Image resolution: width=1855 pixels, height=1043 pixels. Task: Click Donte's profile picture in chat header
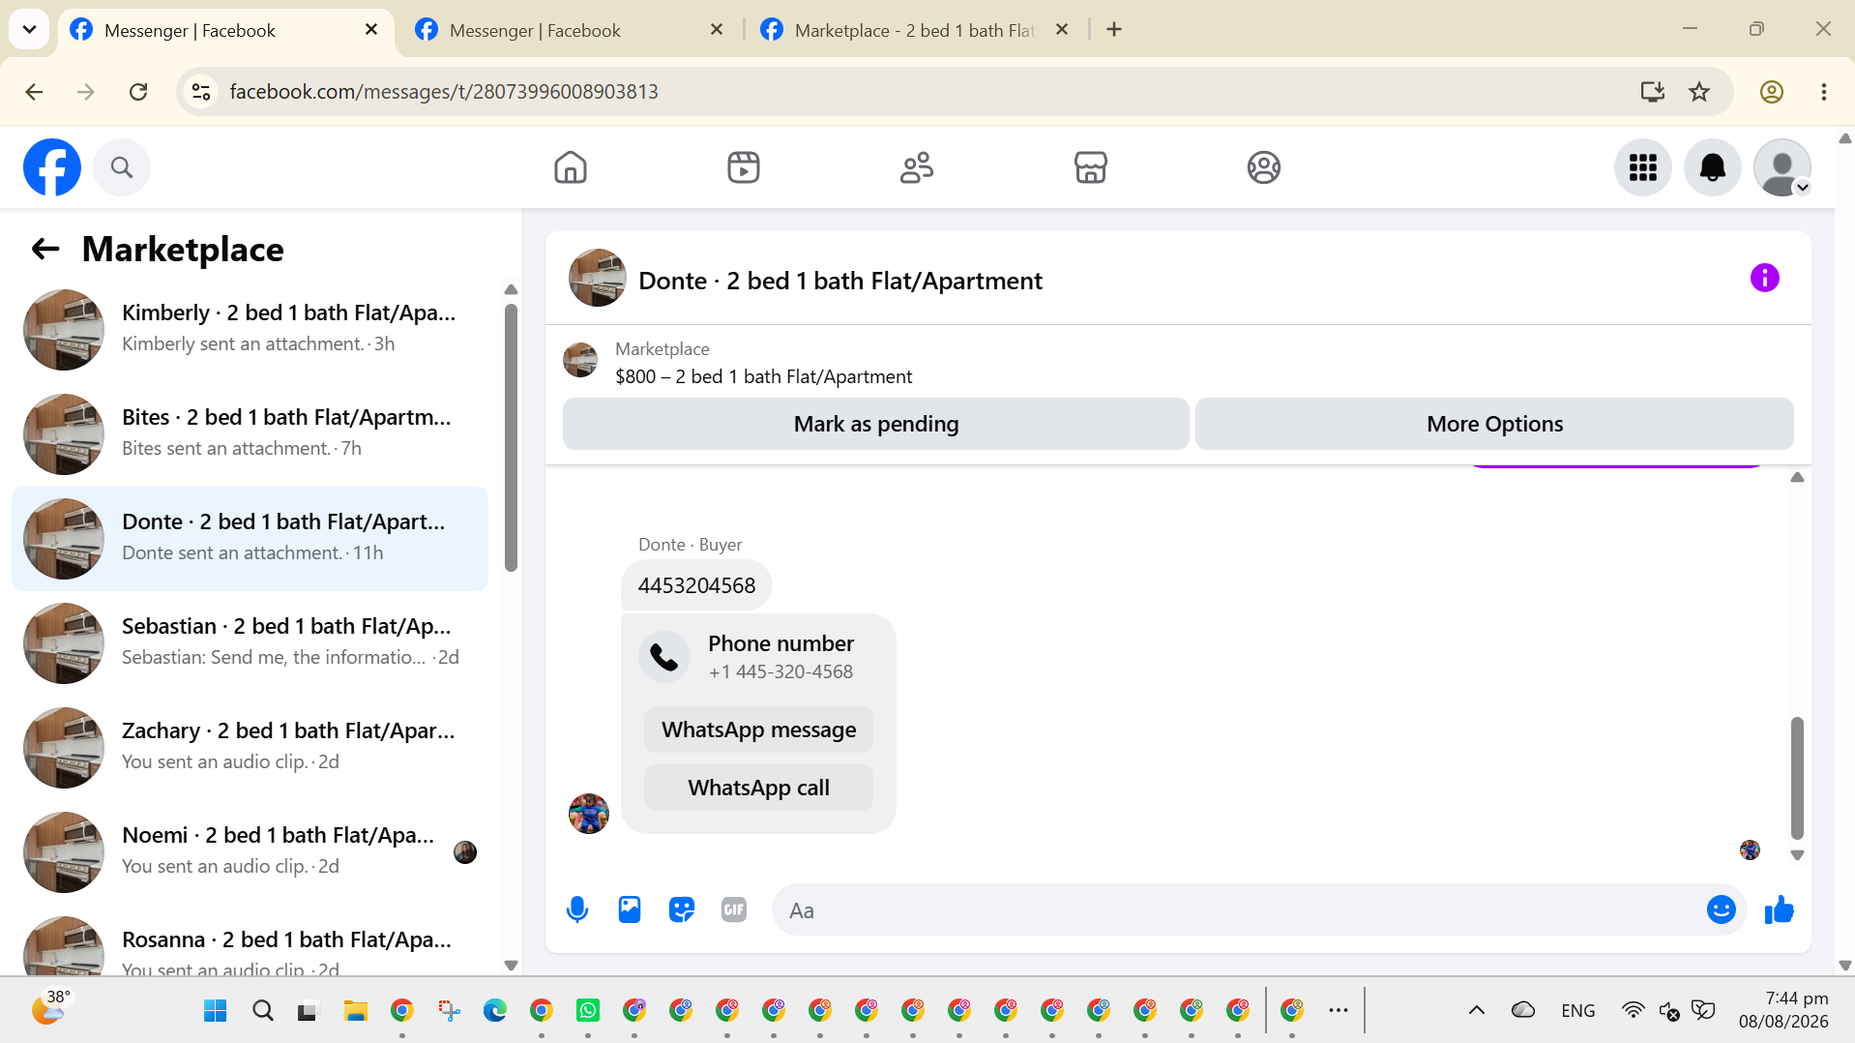[597, 279]
